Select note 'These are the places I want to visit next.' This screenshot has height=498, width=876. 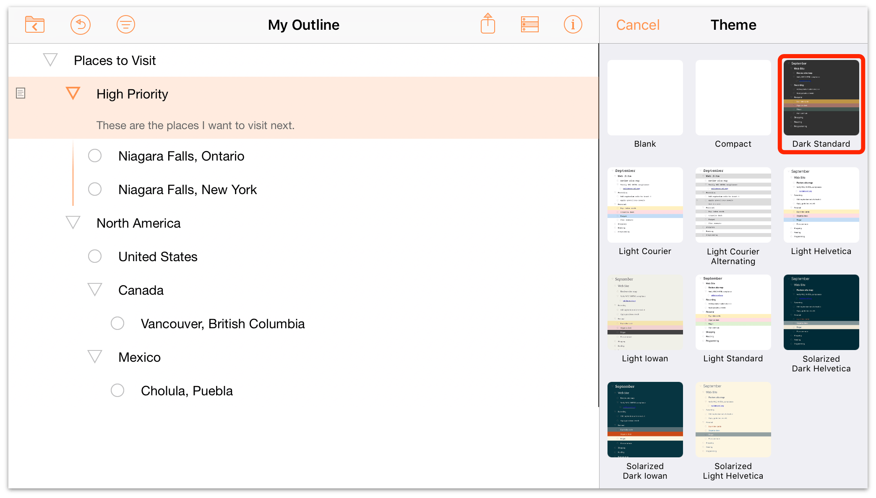coord(196,125)
